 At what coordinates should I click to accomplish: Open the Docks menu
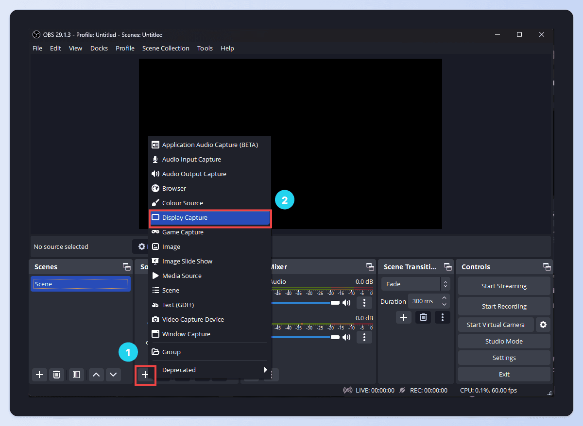coord(99,48)
